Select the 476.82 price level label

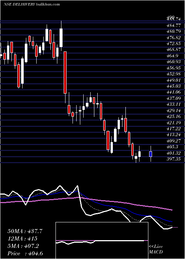pyautogui.click(x=174, y=38)
